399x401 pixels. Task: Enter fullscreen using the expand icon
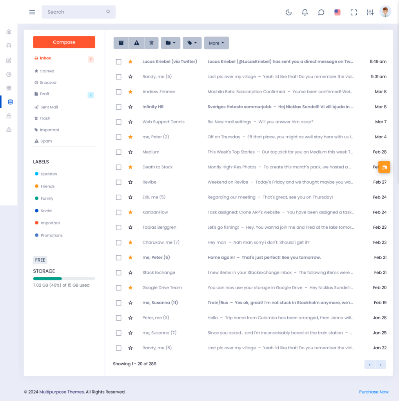[354, 12]
